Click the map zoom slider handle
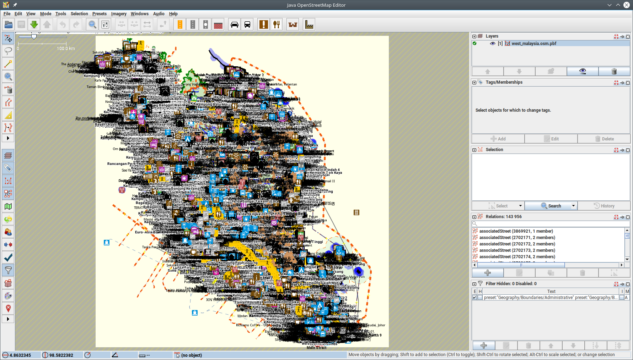The image size is (633, 360). [34, 37]
